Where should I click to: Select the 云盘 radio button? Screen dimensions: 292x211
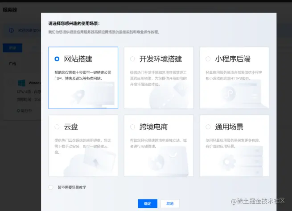pos(57,127)
